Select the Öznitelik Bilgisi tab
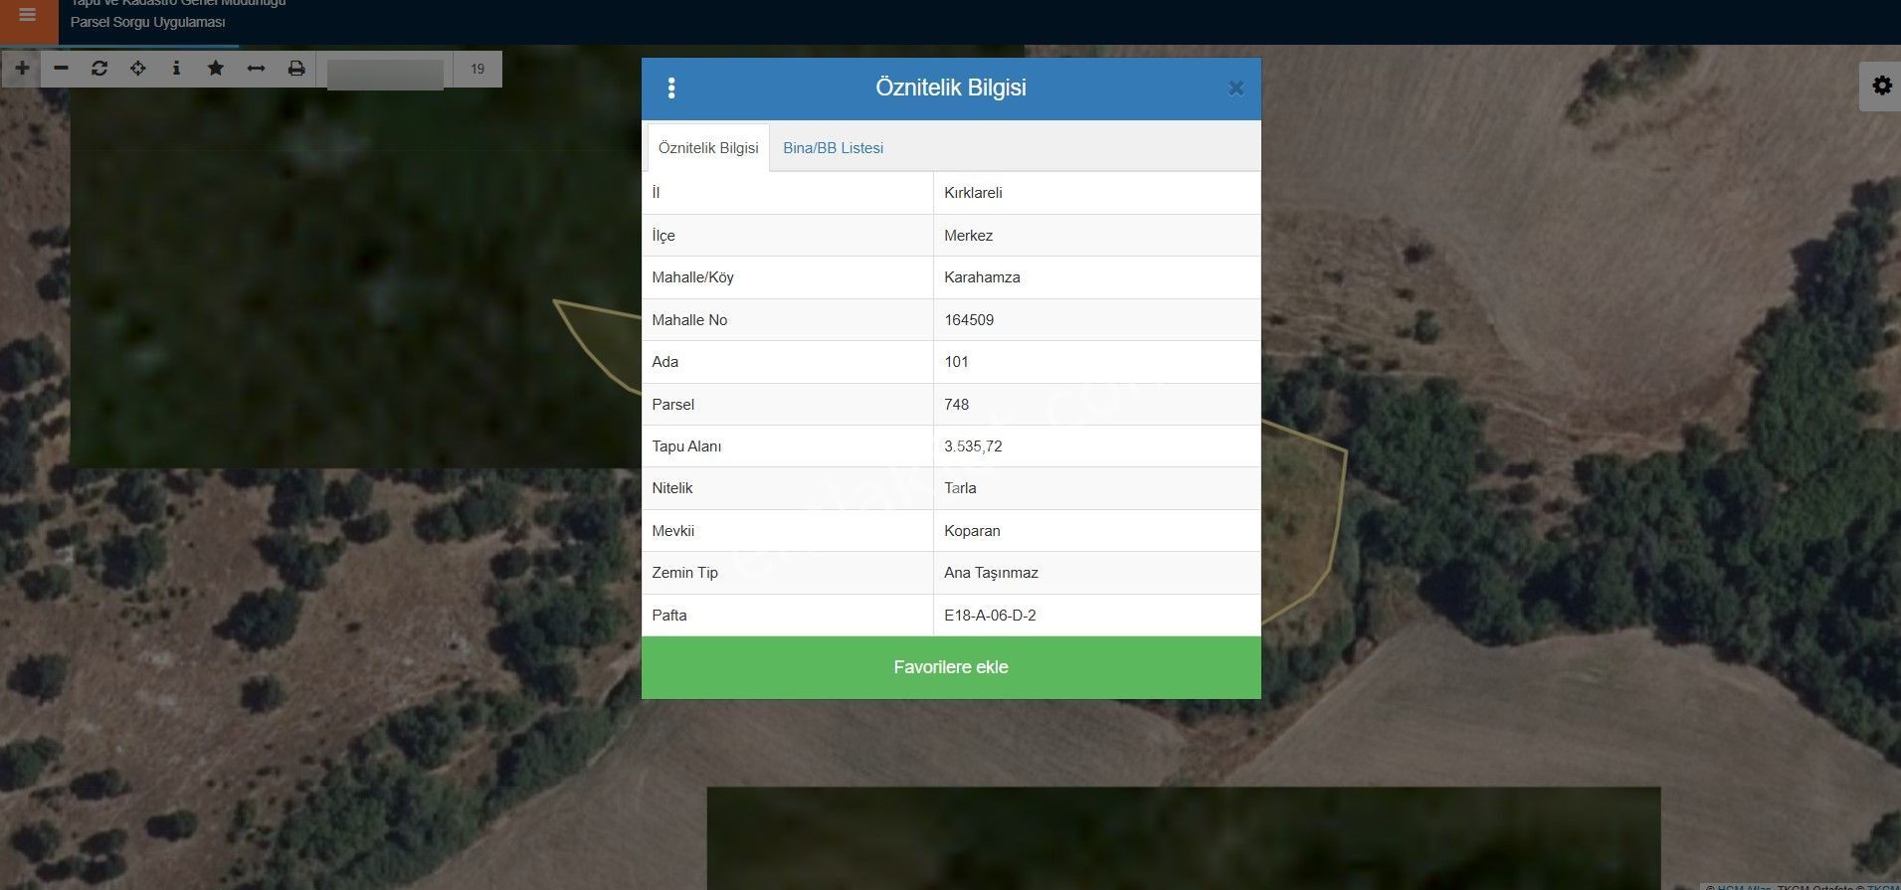Image resolution: width=1901 pixels, height=890 pixels. tap(708, 148)
